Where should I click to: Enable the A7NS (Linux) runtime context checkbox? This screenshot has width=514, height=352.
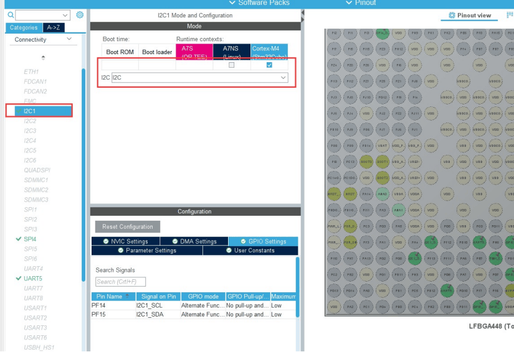tap(231, 65)
